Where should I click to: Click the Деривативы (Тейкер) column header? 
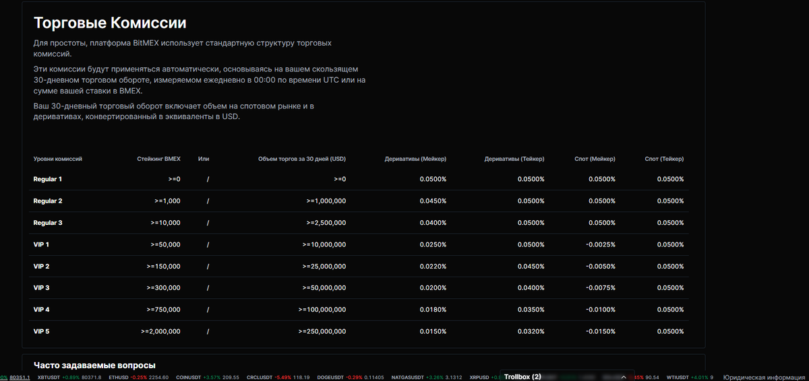point(514,159)
